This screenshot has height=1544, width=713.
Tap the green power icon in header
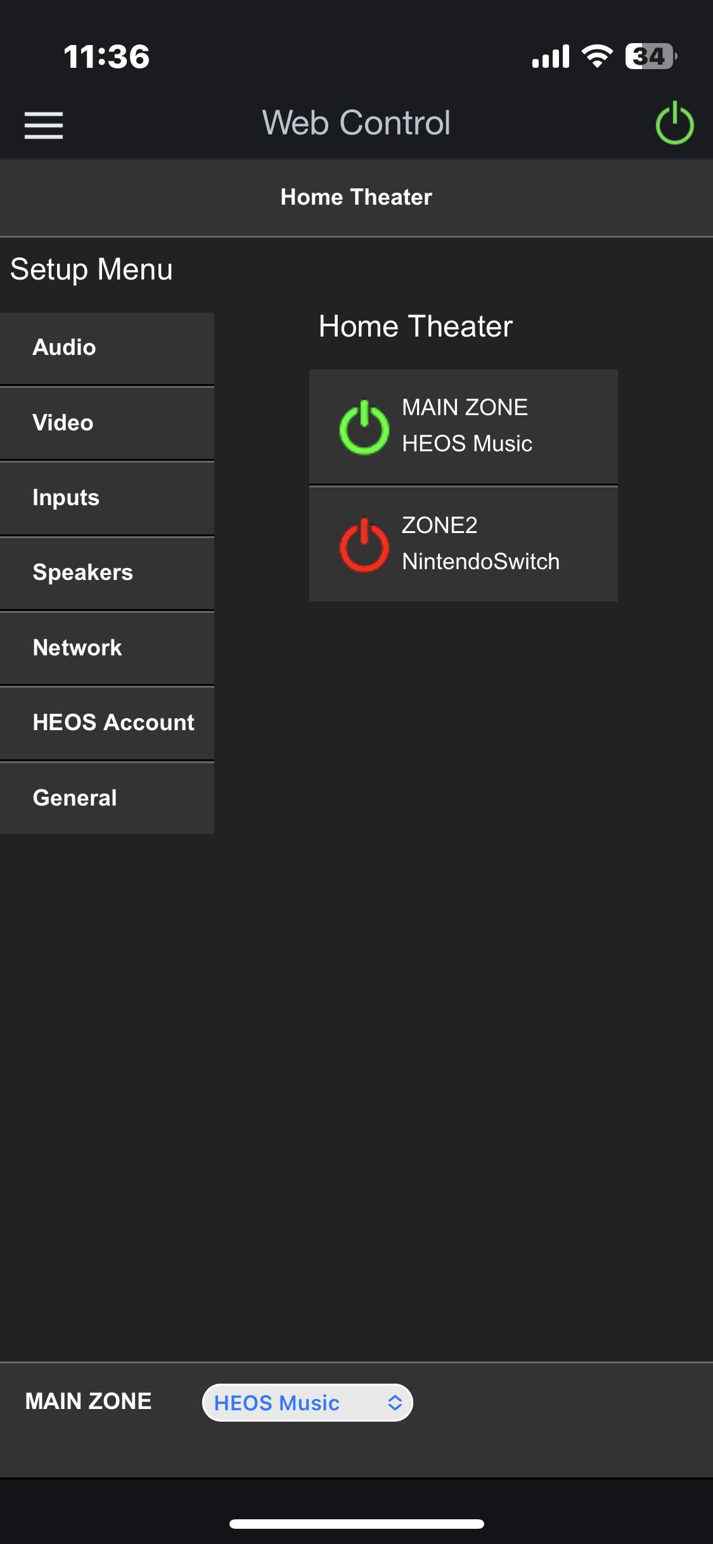674,123
